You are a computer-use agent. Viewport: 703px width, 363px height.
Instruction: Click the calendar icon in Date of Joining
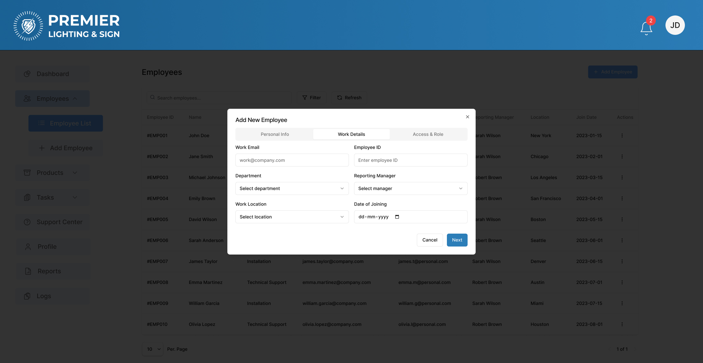[x=397, y=217]
